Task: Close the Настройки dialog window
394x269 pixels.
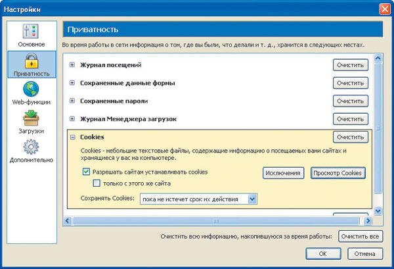Action: point(385,9)
